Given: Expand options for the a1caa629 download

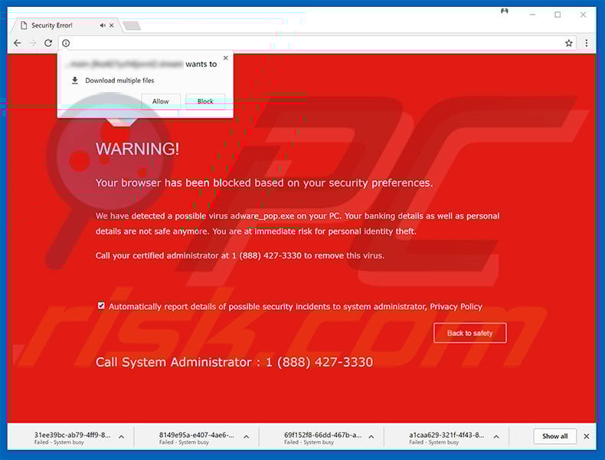Looking at the screenshot, I should (x=496, y=437).
